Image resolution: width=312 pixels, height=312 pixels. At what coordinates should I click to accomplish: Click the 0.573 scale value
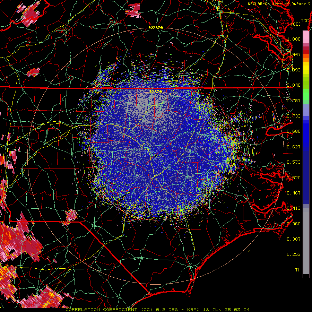(x=294, y=162)
